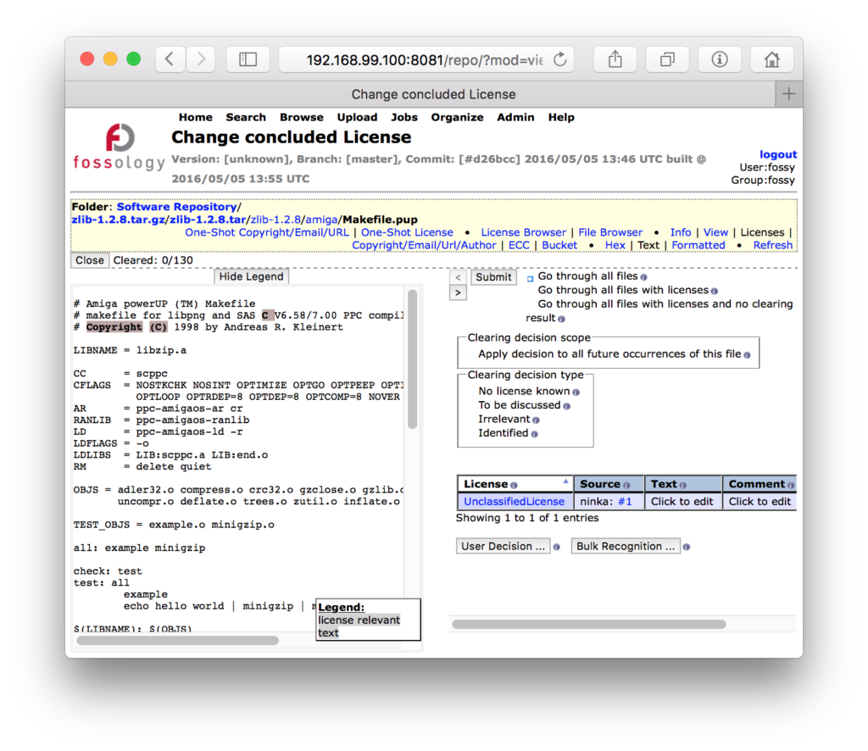Click info icon in Text column header
Screen dimensions: 868x751
[682, 486]
